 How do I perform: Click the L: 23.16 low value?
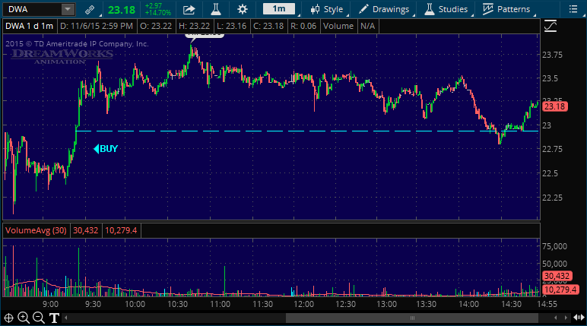[232, 26]
